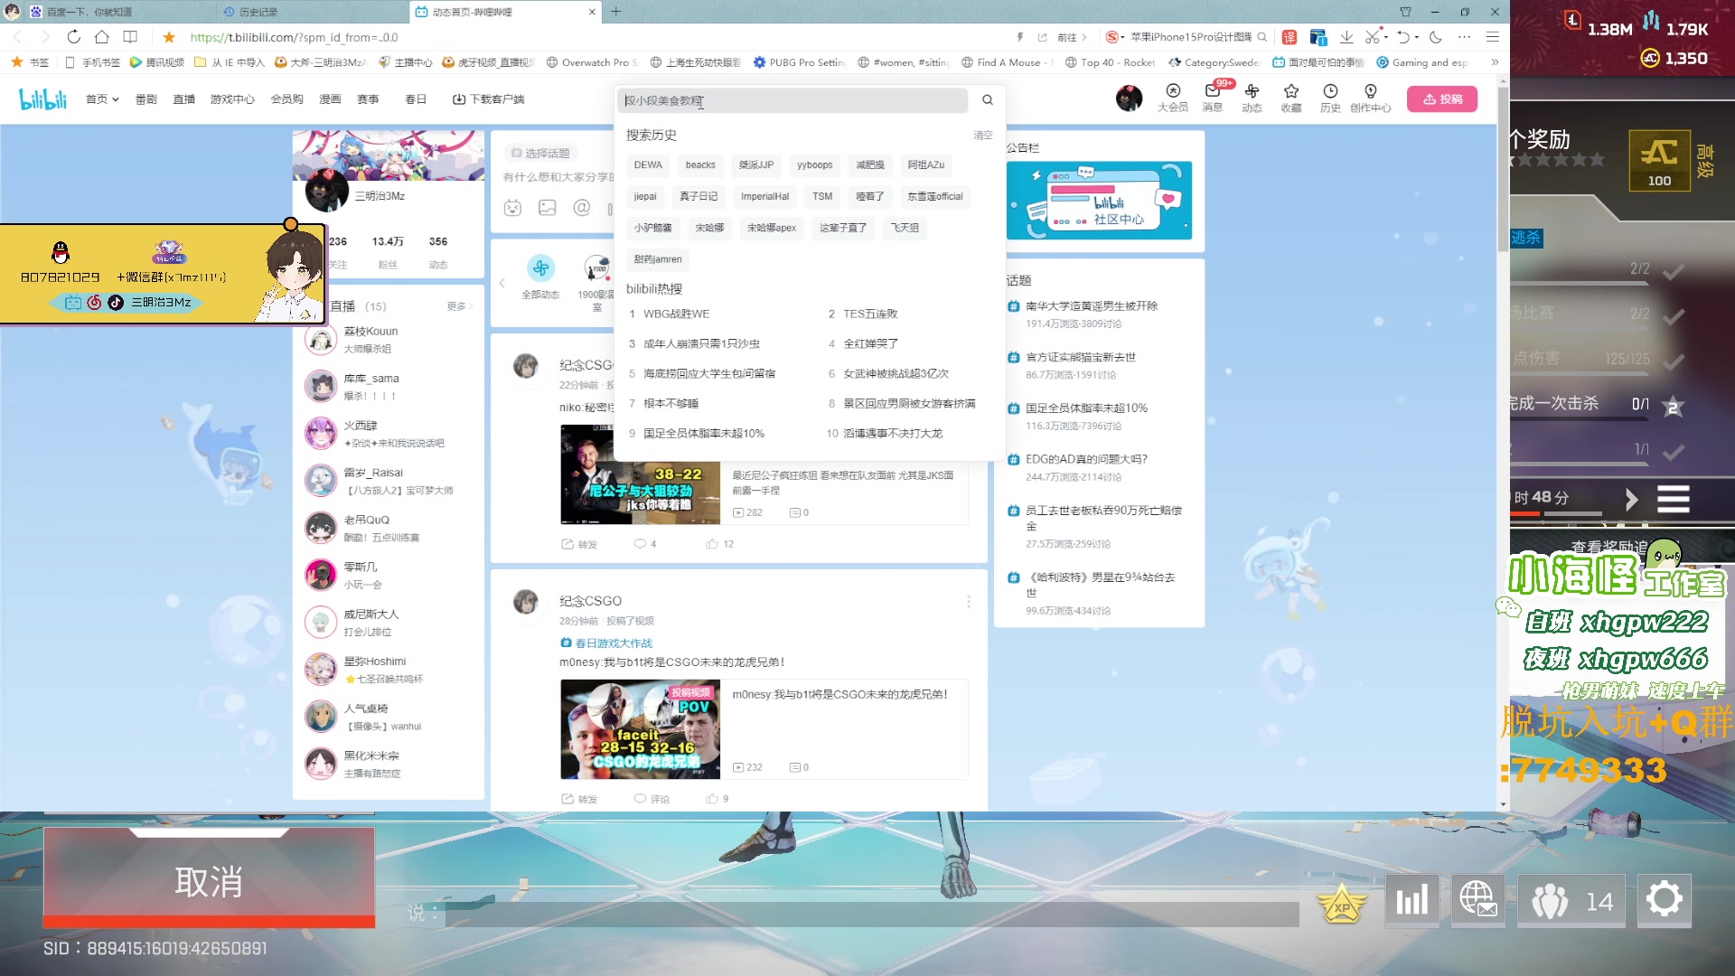Click the globe mail icon in game bar
The height and width of the screenshot is (976, 1735).
(1478, 900)
